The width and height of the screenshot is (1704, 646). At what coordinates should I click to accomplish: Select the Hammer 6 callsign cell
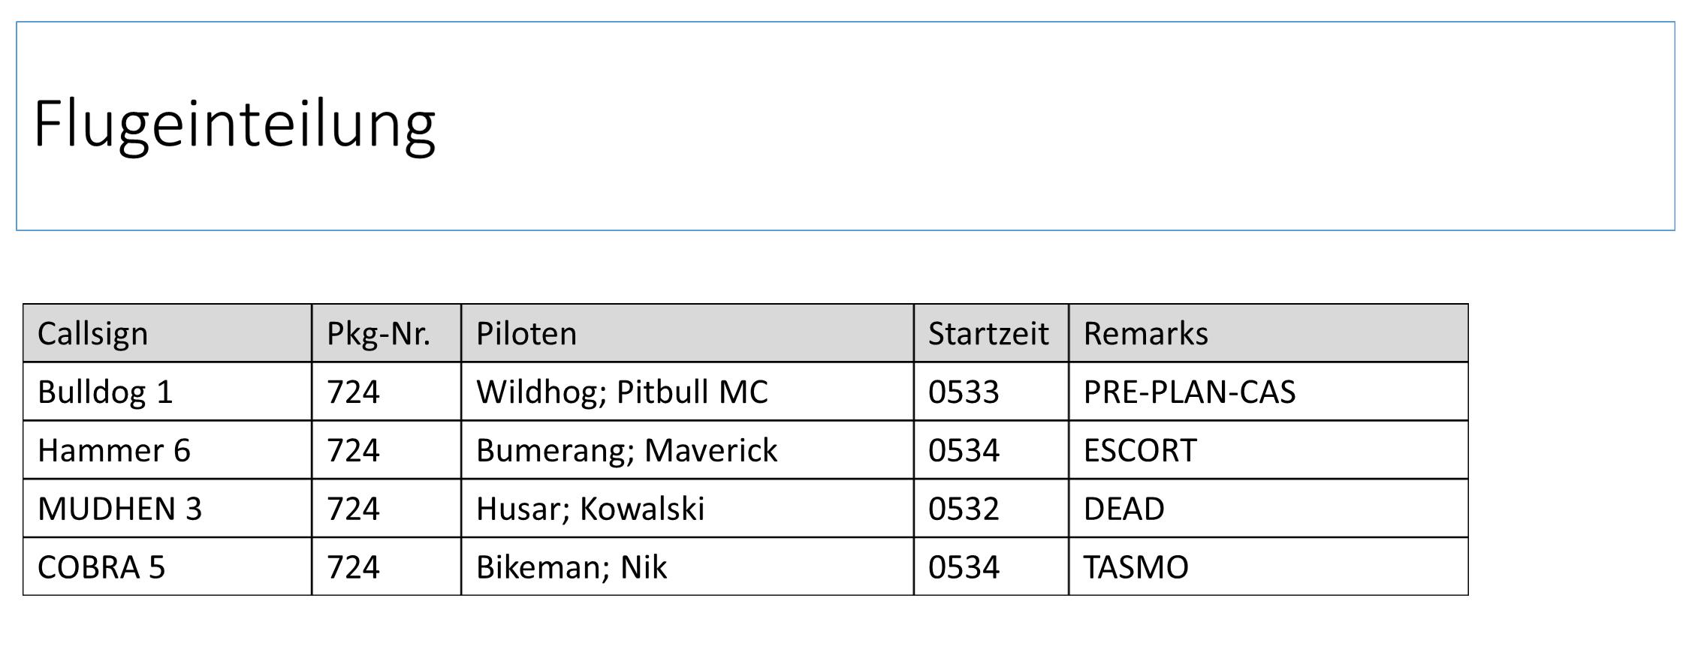click(167, 450)
